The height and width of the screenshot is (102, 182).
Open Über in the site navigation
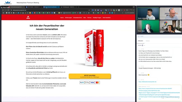point(85,18)
